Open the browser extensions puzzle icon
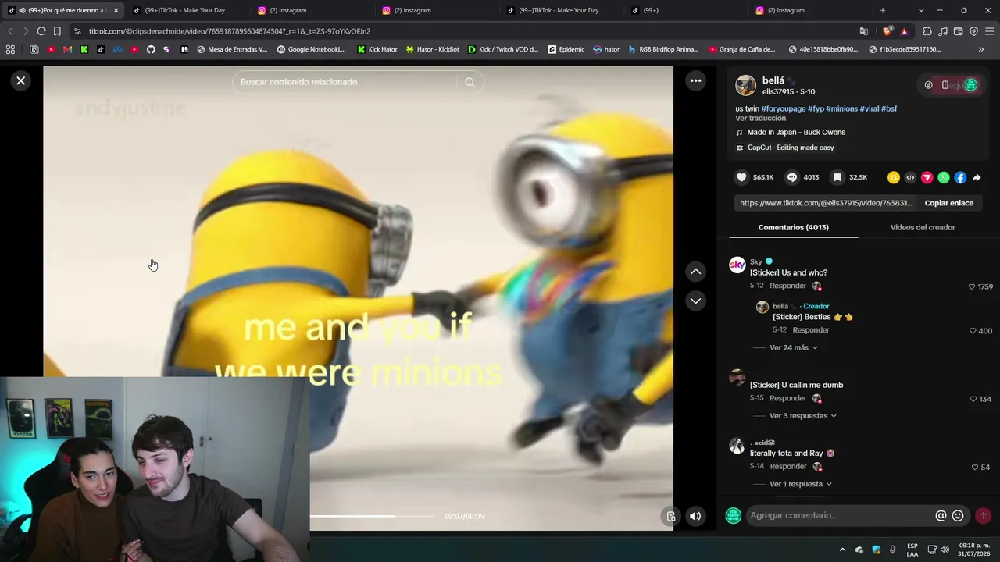 point(927,31)
